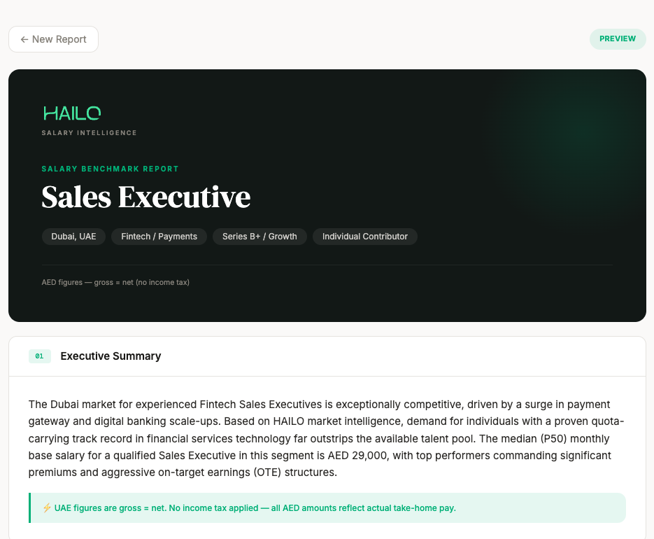Select the Individual Contributor tag pill
Viewport: 654px width, 539px height.
364,236
